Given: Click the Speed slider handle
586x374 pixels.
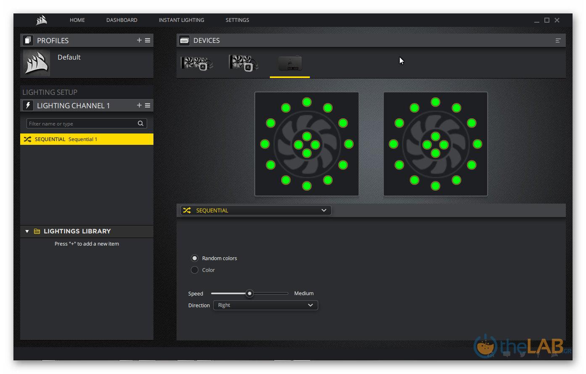Looking at the screenshot, I should pos(250,293).
